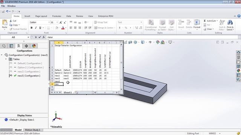The width and height of the screenshot is (241, 135).
Task: Click the Increase Font Size icon
Action: [x=61, y=22]
